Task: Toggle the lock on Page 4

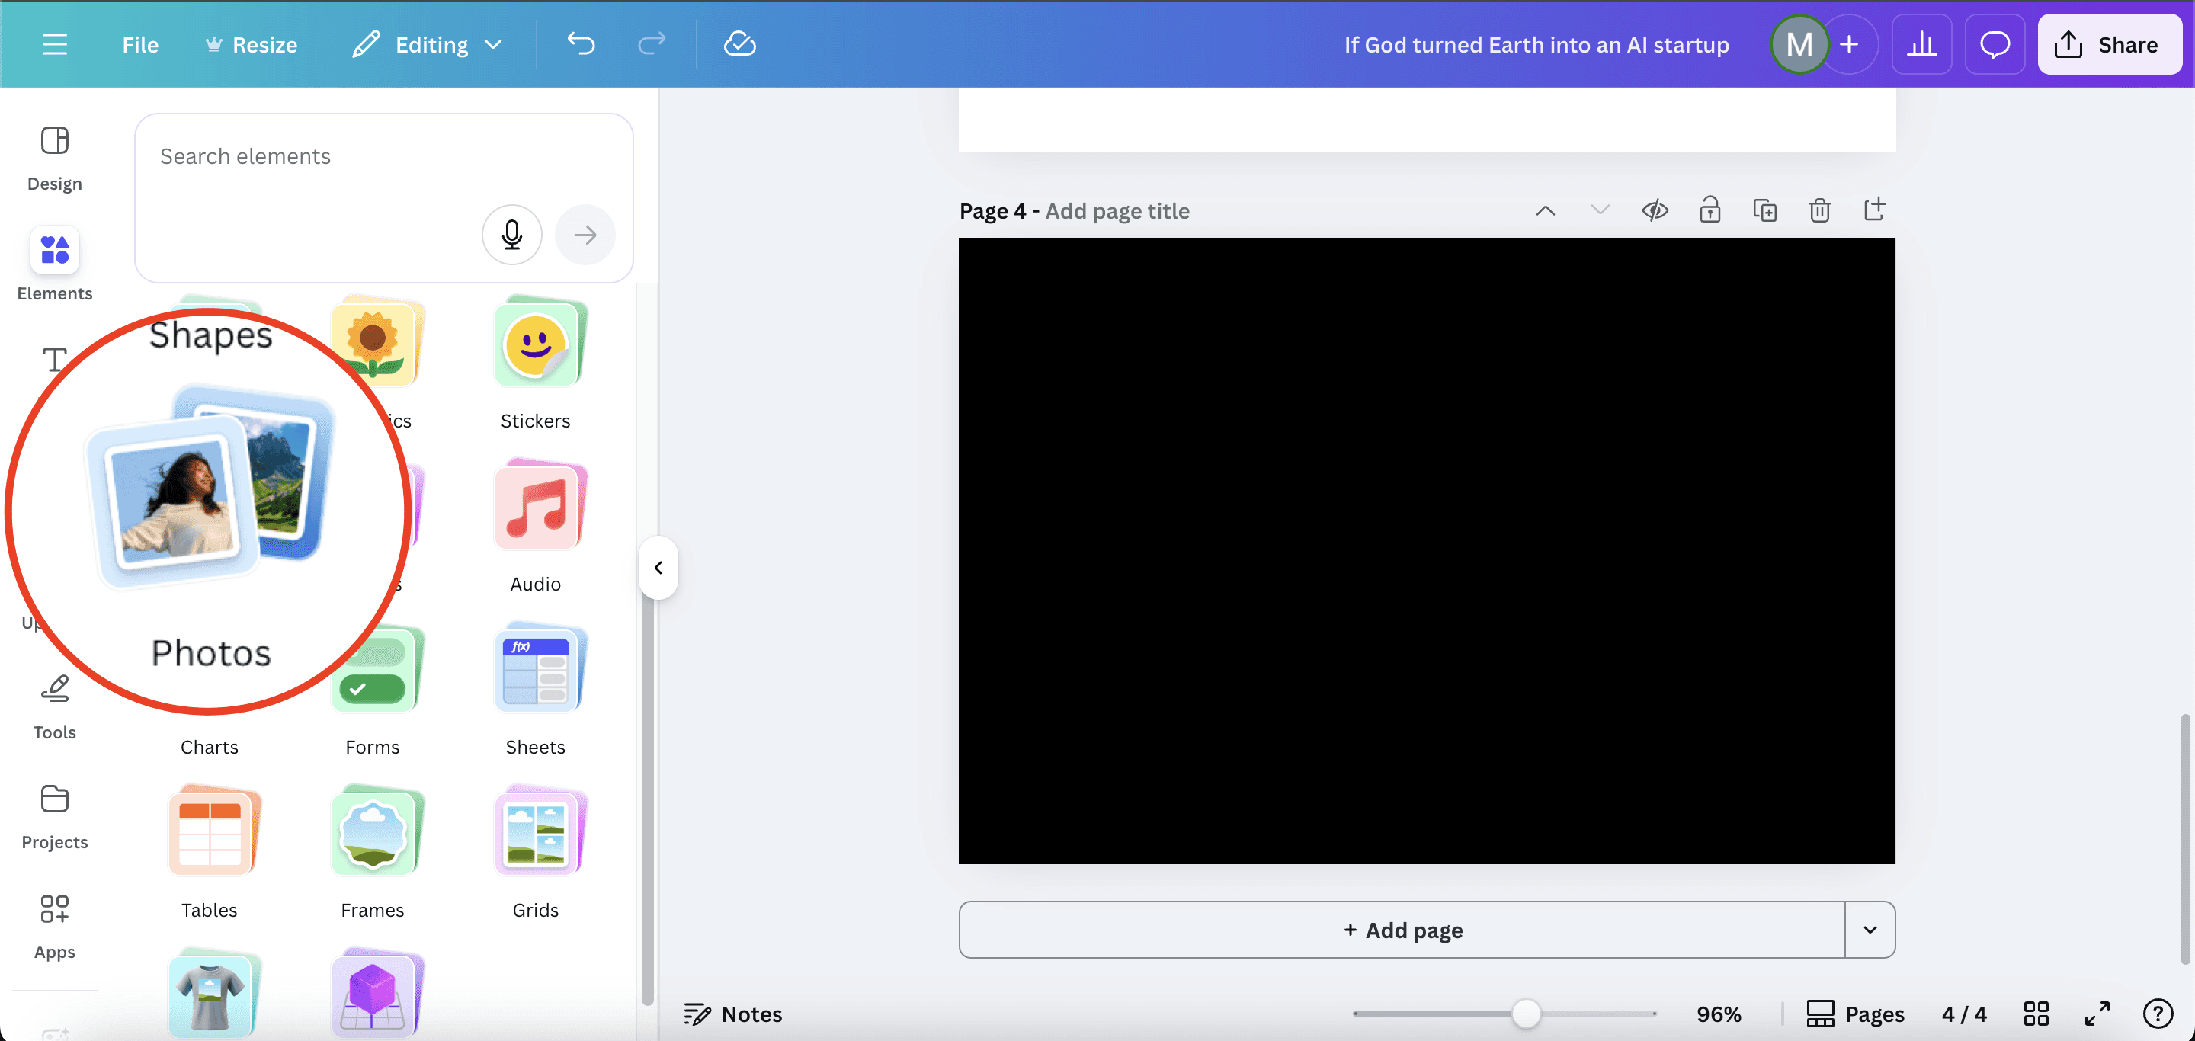Action: (x=1710, y=210)
